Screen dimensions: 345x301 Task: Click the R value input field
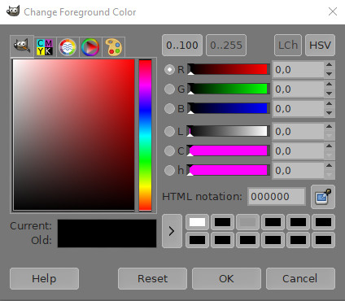(x=298, y=70)
